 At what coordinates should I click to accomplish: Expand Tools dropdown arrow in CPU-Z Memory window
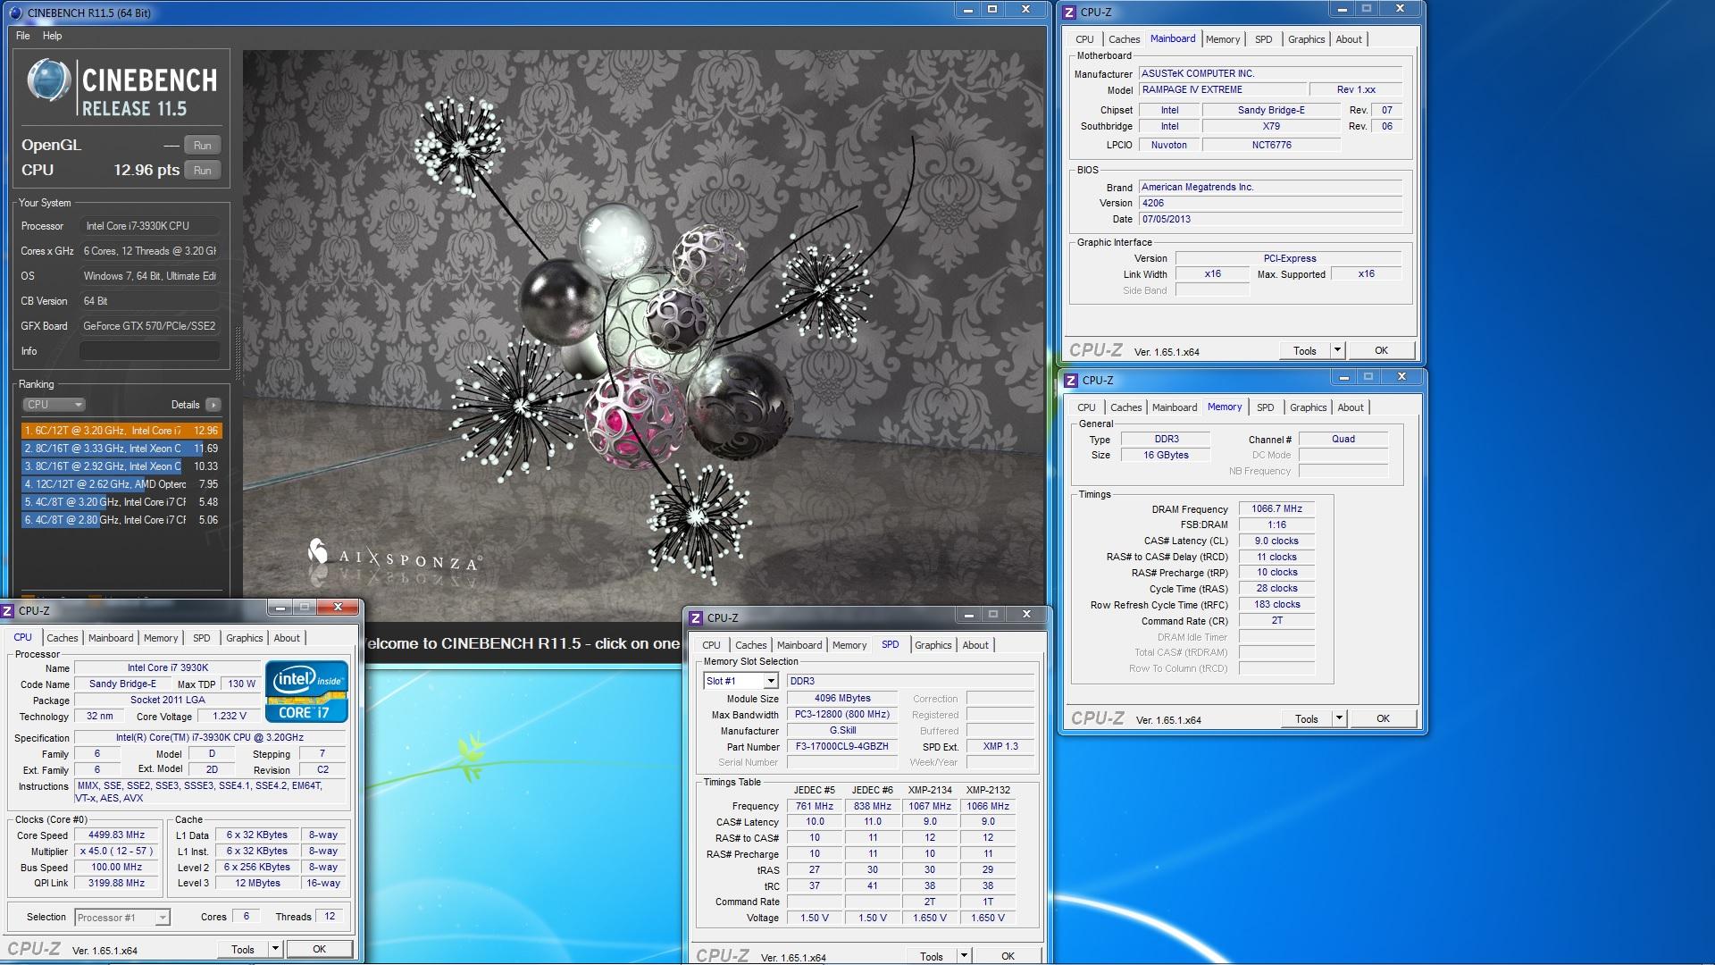pyautogui.click(x=1339, y=719)
